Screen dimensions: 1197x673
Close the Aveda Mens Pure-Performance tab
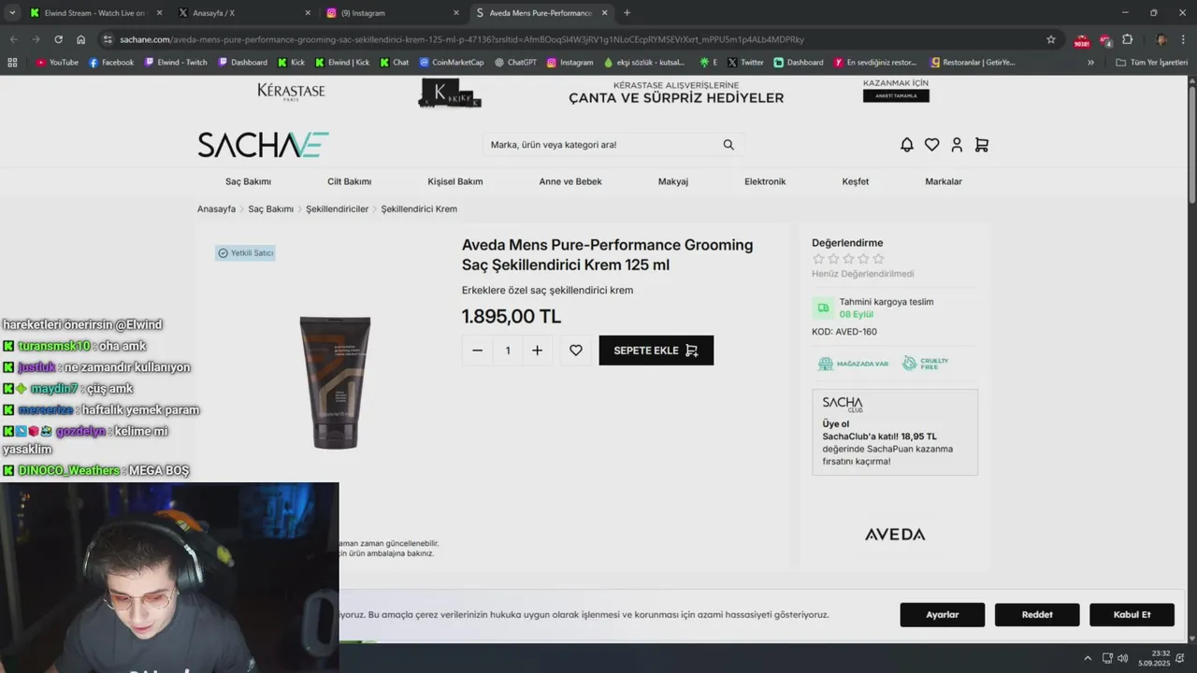point(604,13)
